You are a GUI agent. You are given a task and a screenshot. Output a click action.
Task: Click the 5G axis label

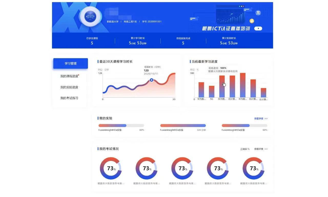tap(212, 99)
